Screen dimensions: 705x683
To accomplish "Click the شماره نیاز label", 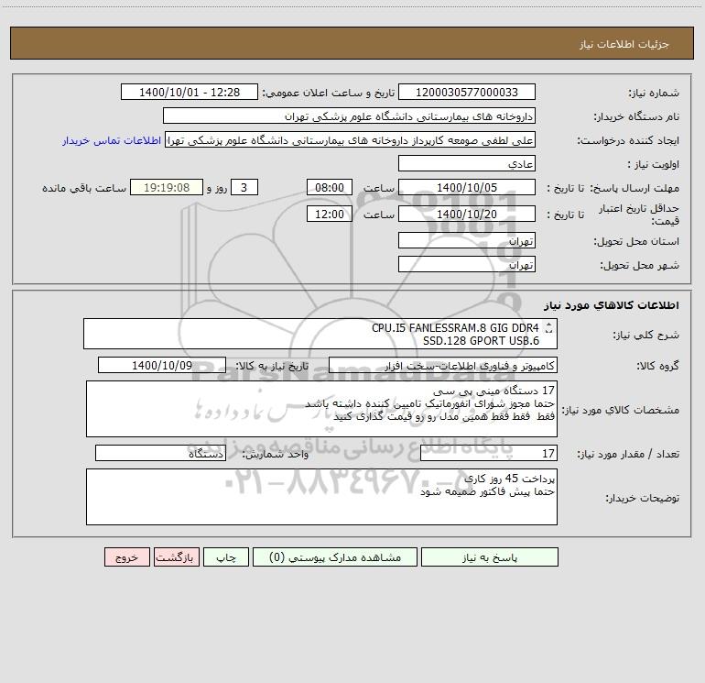I will coord(654,94).
